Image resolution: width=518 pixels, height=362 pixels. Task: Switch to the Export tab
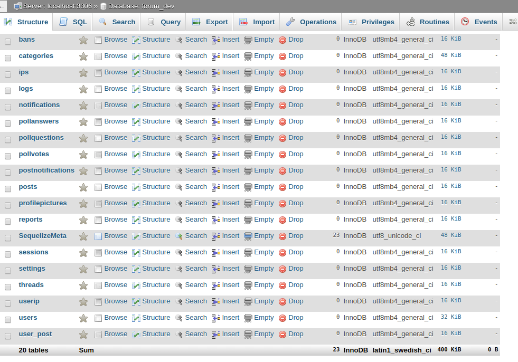coord(210,22)
